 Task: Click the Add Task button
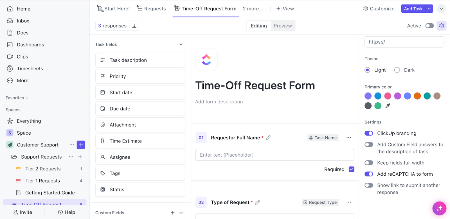tap(413, 8)
